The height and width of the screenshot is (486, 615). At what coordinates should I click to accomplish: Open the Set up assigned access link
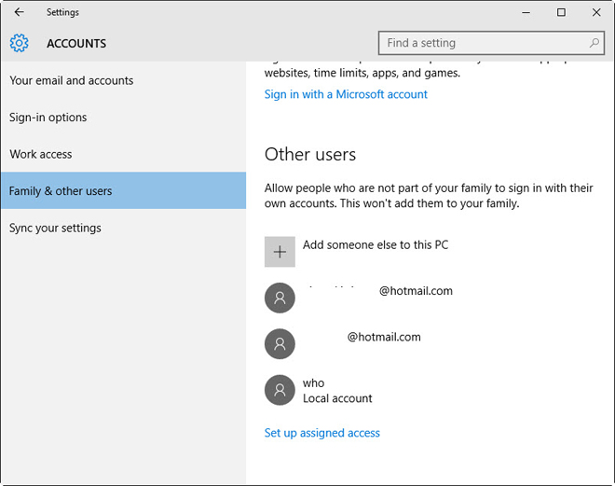[322, 433]
